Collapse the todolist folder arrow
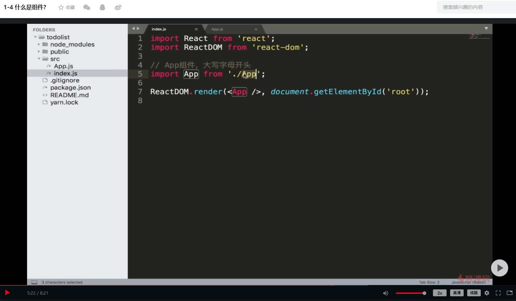The image size is (516, 301). coord(35,37)
